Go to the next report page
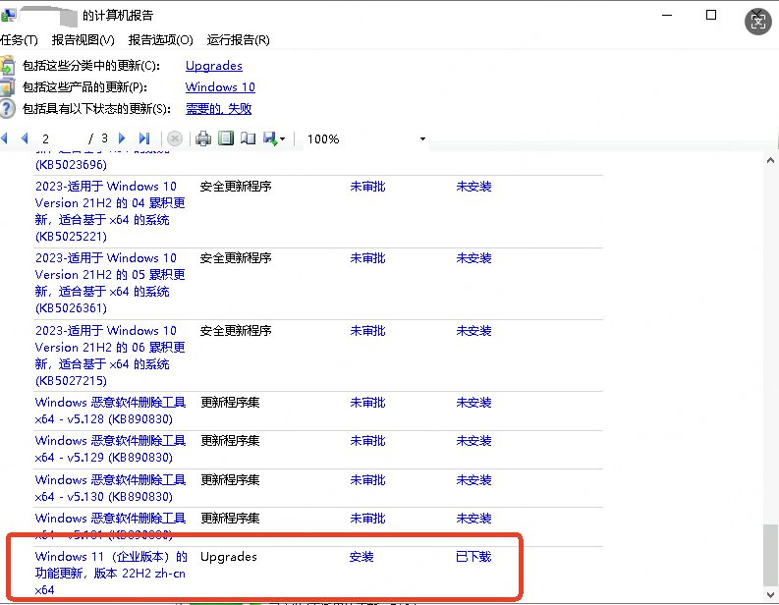The height and width of the screenshot is (605, 779). pyautogui.click(x=122, y=138)
